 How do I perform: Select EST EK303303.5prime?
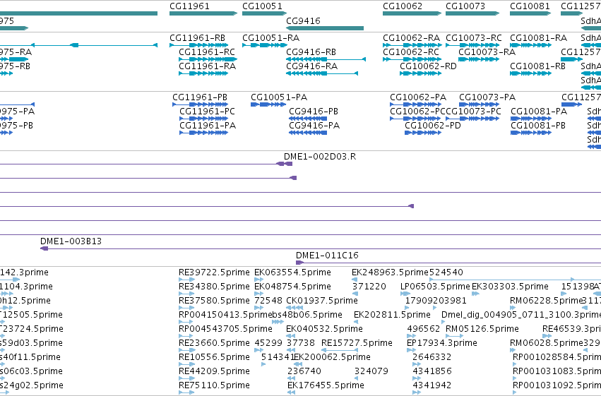(510, 287)
